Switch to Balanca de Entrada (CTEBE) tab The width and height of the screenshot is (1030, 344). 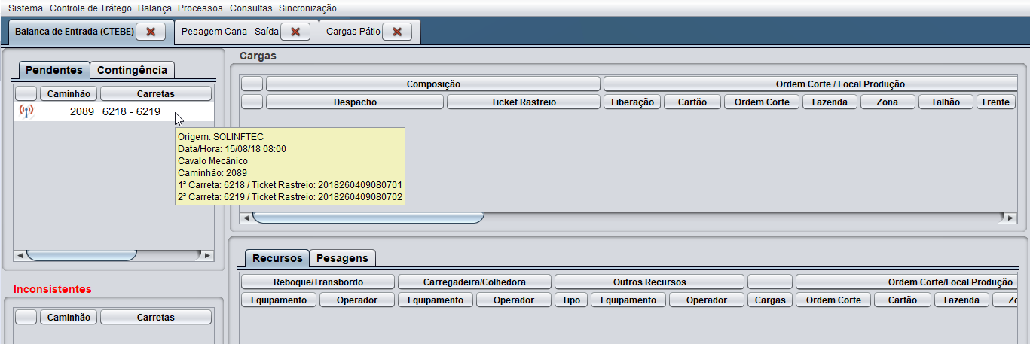(x=75, y=32)
